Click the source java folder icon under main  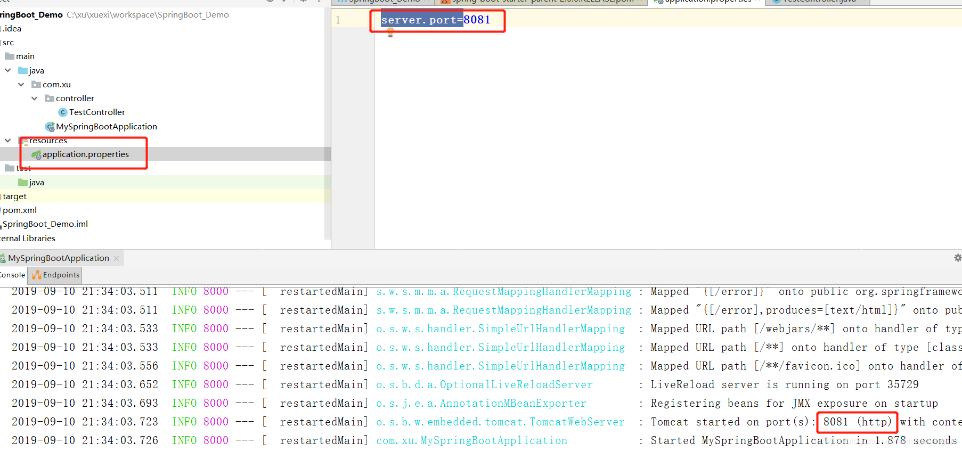coord(23,70)
